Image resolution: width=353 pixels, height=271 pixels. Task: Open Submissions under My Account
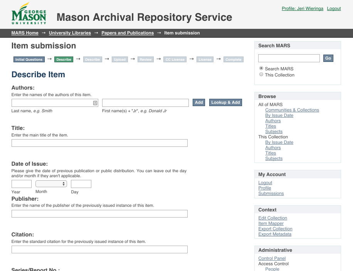pyautogui.click(x=271, y=193)
